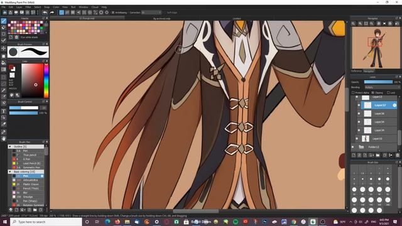
Task: Hide Layer13 using its visibility dot
Action: point(357,97)
